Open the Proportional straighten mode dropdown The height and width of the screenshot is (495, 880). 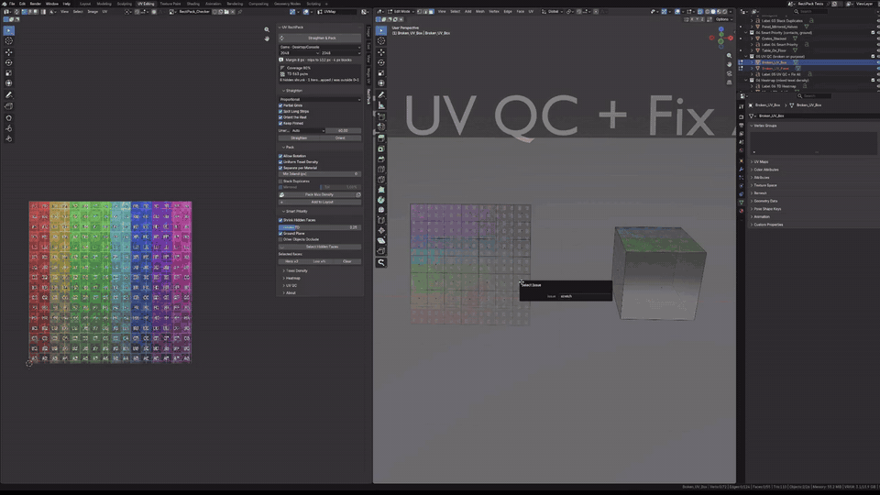tap(320, 99)
